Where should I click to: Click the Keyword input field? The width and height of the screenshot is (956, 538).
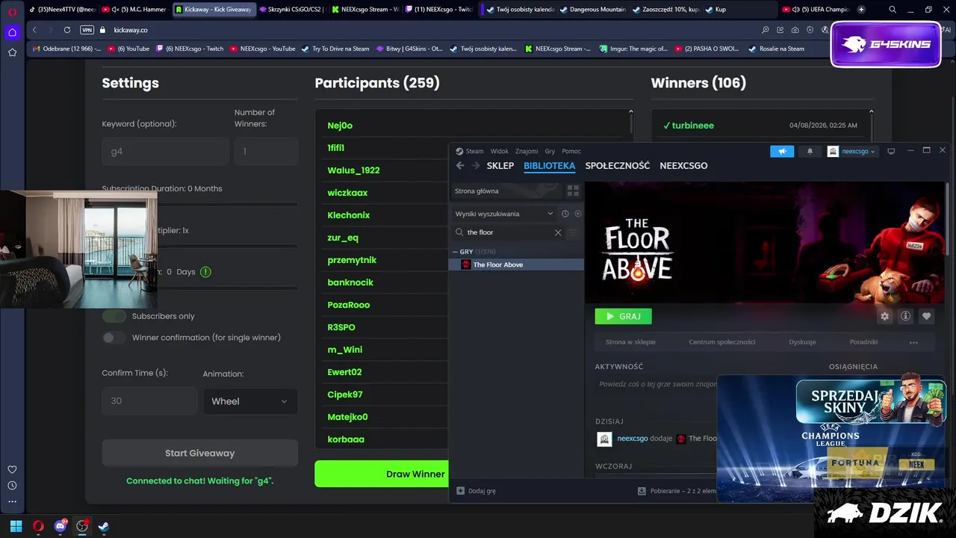[x=166, y=151]
